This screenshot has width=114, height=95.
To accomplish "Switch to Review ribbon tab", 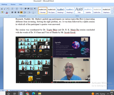I will point(13,4).
